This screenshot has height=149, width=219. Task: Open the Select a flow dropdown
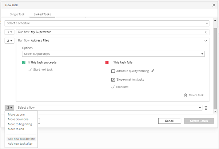point(109,108)
